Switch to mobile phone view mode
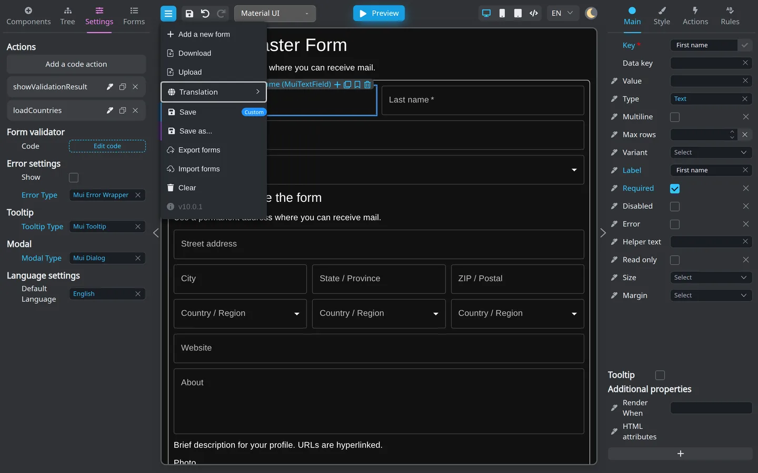 [x=502, y=13]
